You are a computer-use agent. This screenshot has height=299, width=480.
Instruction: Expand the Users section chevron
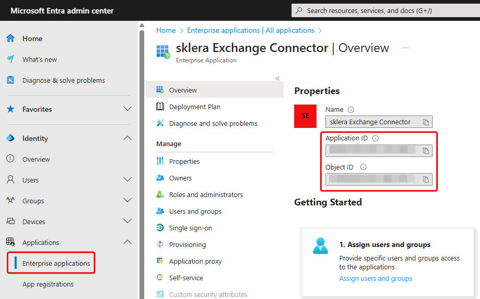[128, 179]
